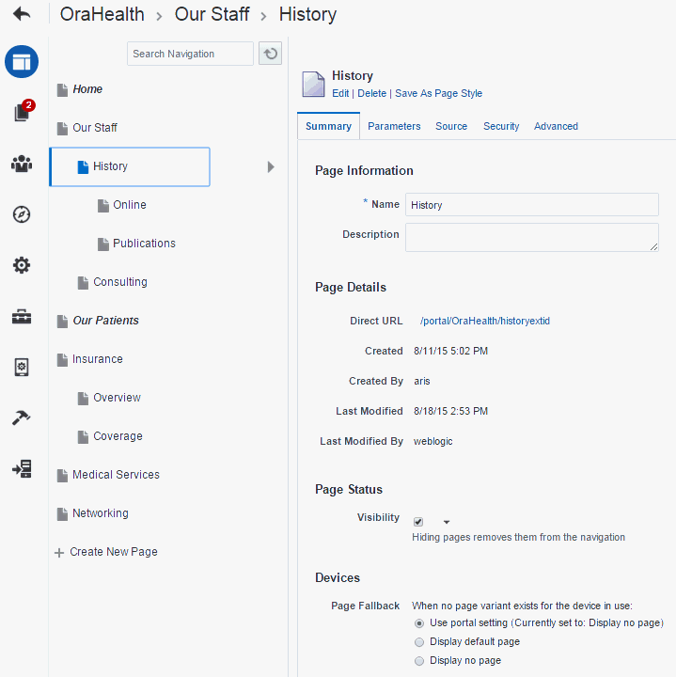This screenshot has height=677, width=676.
Task: Select the Insurance label in the tree
Action: pos(98,359)
